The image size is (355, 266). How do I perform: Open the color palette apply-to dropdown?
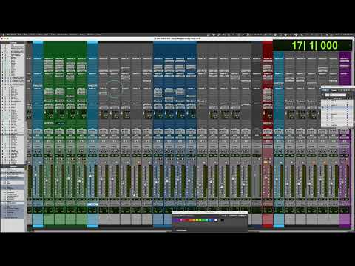(x=184, y=216)
